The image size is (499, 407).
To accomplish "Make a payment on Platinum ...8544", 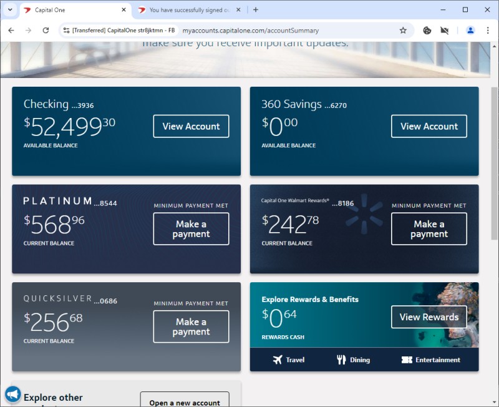I will tap(191, 228).
